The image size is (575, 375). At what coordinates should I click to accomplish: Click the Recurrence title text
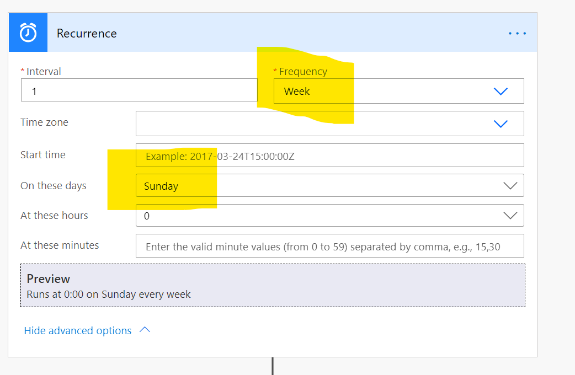click(87, 33)
